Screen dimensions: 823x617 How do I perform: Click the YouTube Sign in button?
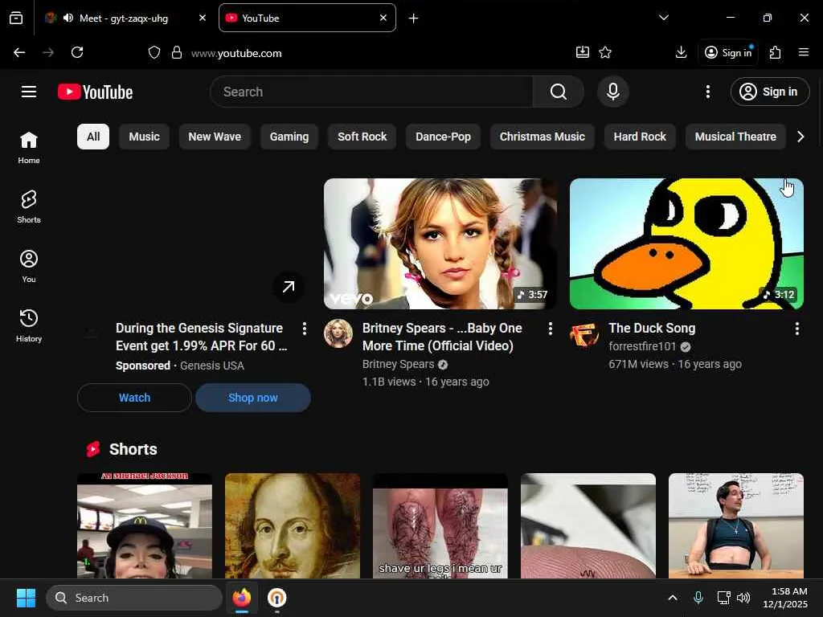770,92
